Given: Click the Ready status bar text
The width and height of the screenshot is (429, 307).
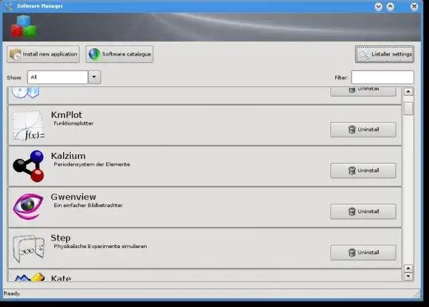Looking at the screenshot, I should [12, 294].
